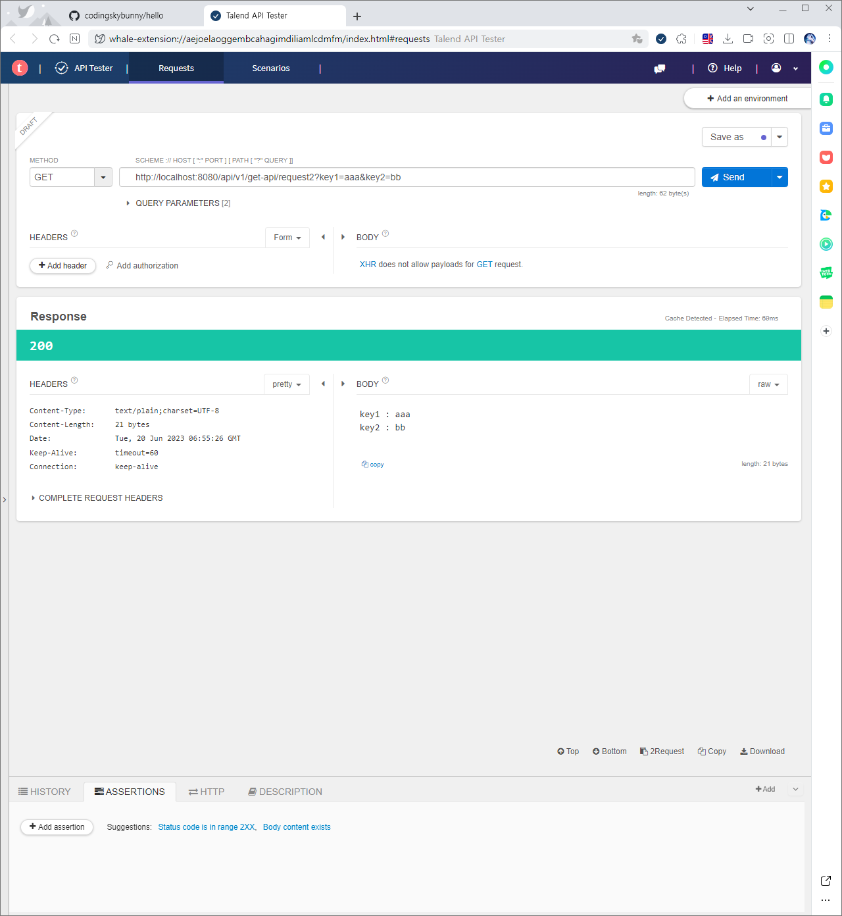842x916 pixels.
Task: Click the Talend red logo icon
Action: coord(20,68)
